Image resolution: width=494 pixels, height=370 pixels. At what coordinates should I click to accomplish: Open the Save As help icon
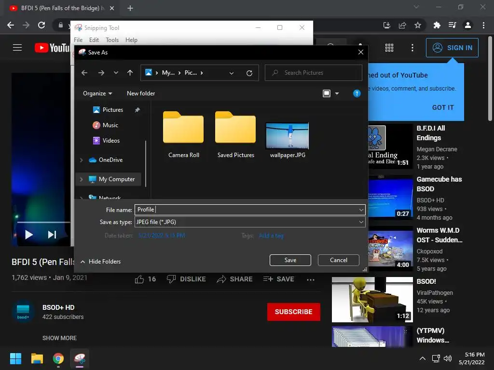coord(357,93)
